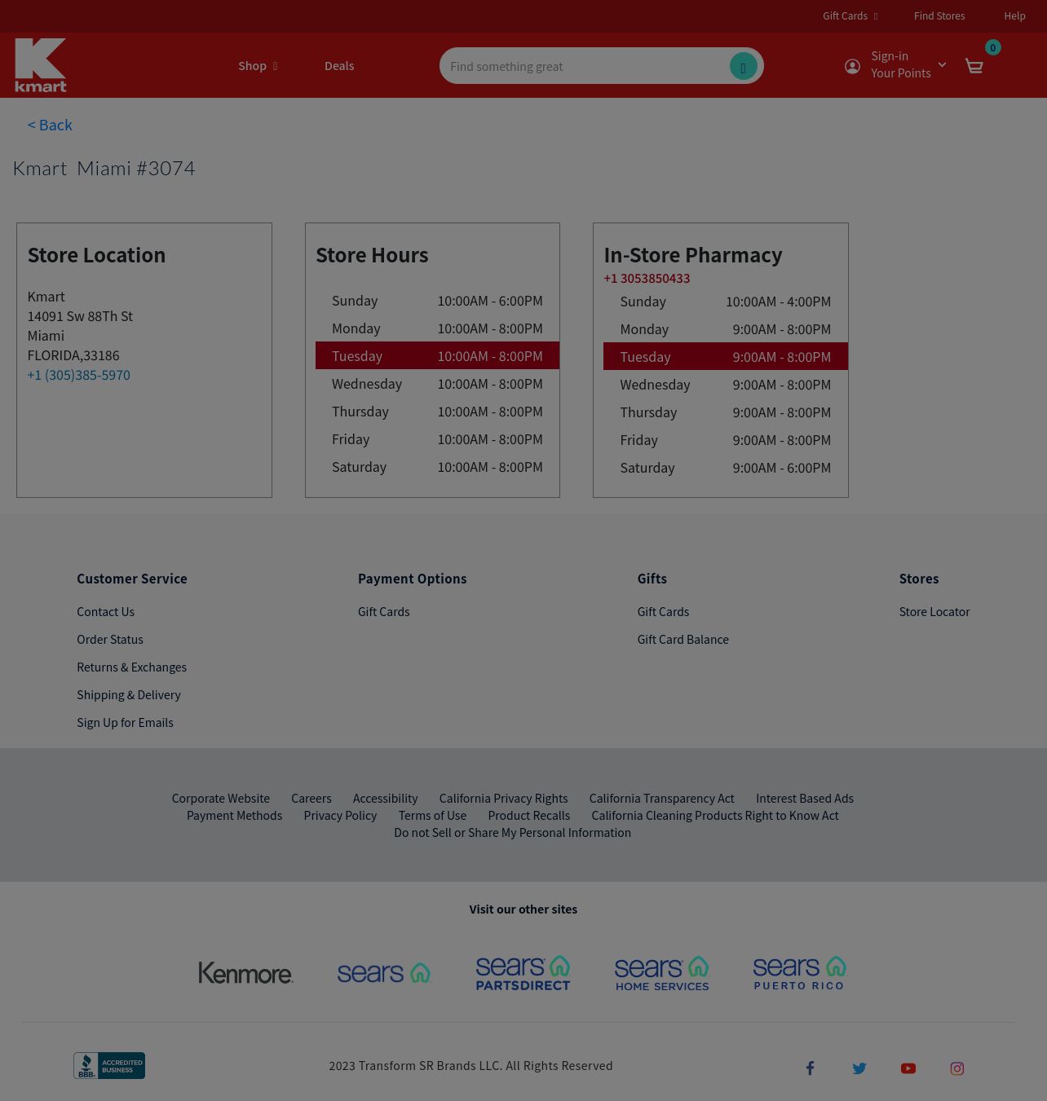Go back using the Back link
Screen dimensions: 1047x1101
tap(50, 125)
